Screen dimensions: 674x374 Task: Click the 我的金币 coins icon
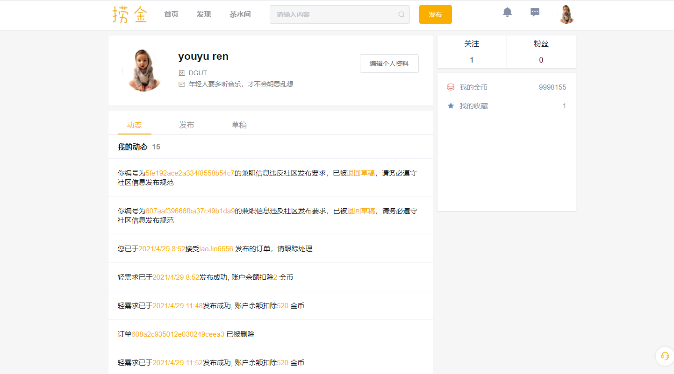point(451,87)
